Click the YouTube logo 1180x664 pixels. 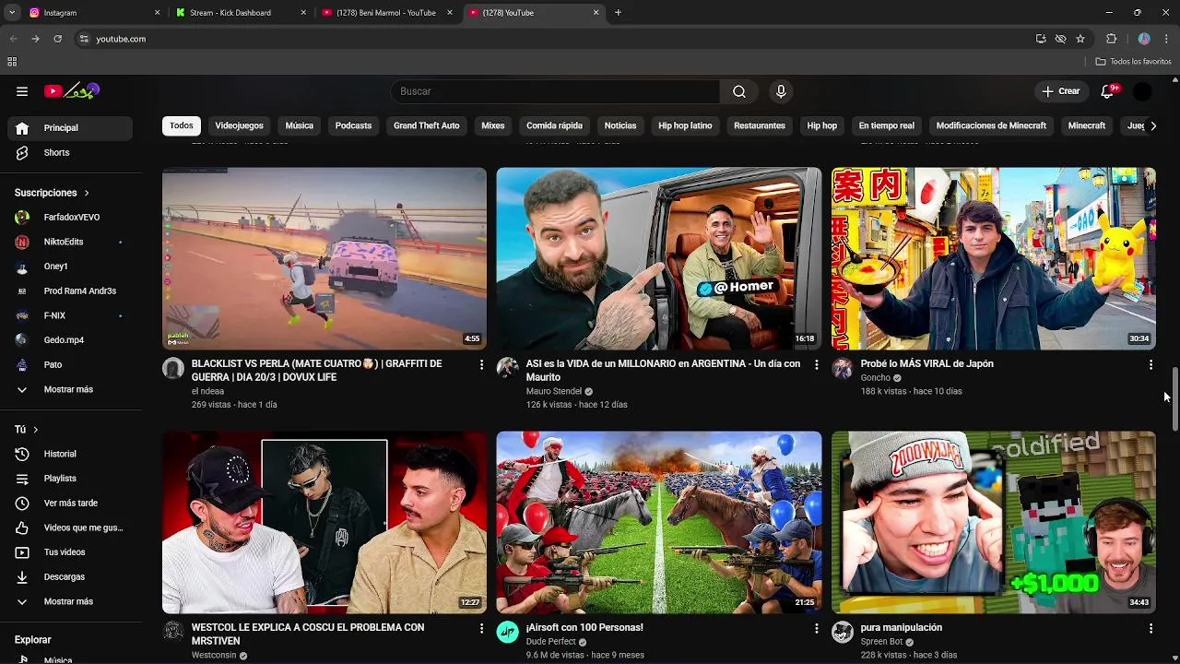click(72, 90)
